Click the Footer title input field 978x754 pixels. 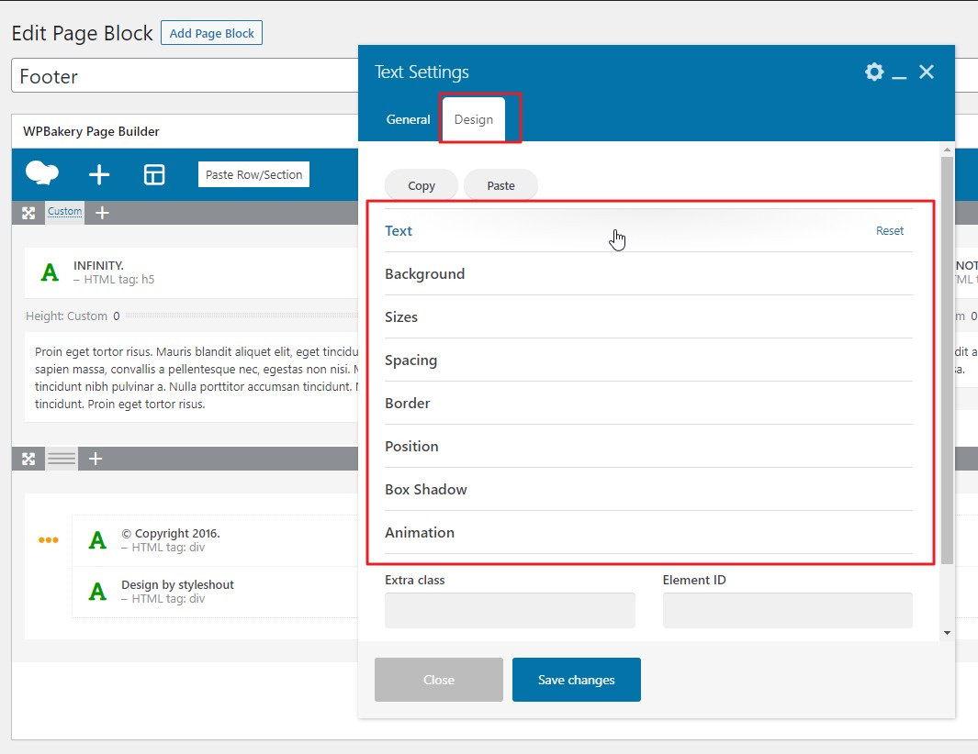(185, 76)
